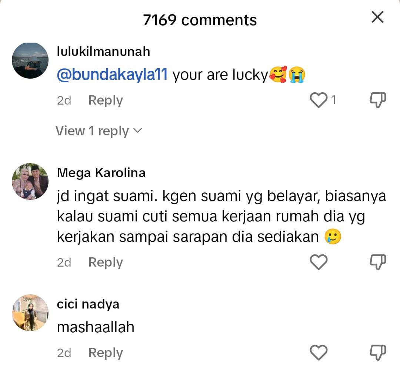This screenshot has width=400, height=376.
Task: Reply to cici nadya's comment
Action: [106, 353]
